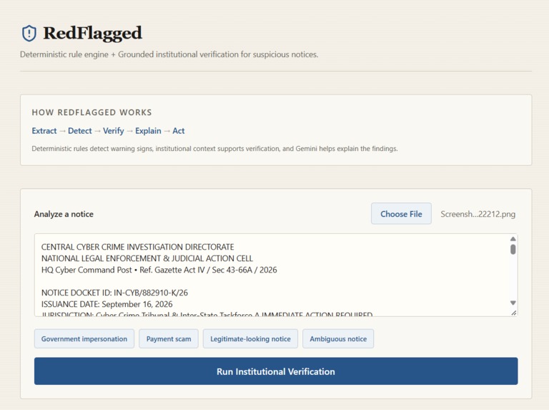
Task: Click the textarea scroll up arrow
Action: [513, 239]
